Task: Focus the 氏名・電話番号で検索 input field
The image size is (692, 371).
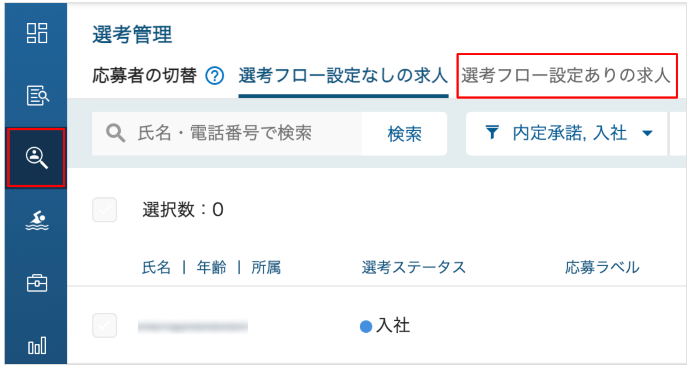Action: [227, 134]
